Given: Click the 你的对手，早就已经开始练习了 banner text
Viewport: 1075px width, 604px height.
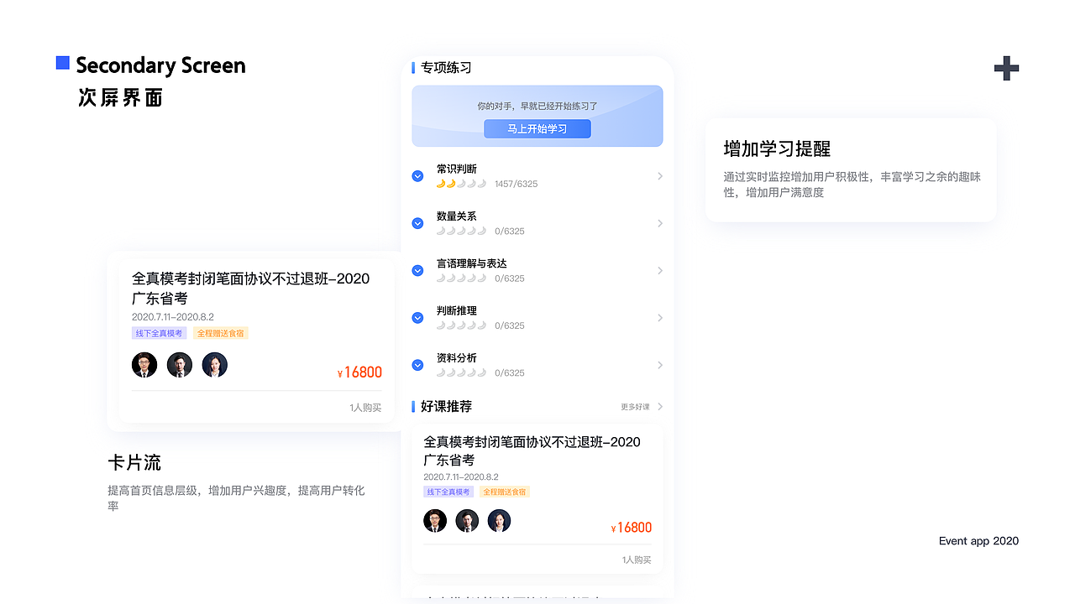Looking at the screenshot, I should tap(537, 107).
